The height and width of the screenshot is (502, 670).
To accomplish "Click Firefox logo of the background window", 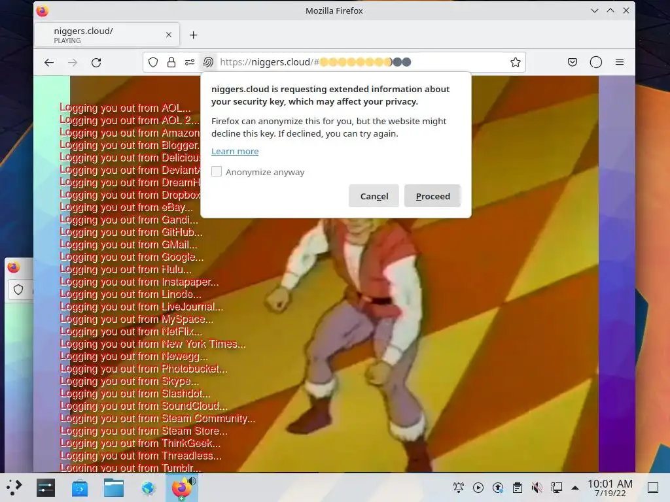I will tap(14, 267).
